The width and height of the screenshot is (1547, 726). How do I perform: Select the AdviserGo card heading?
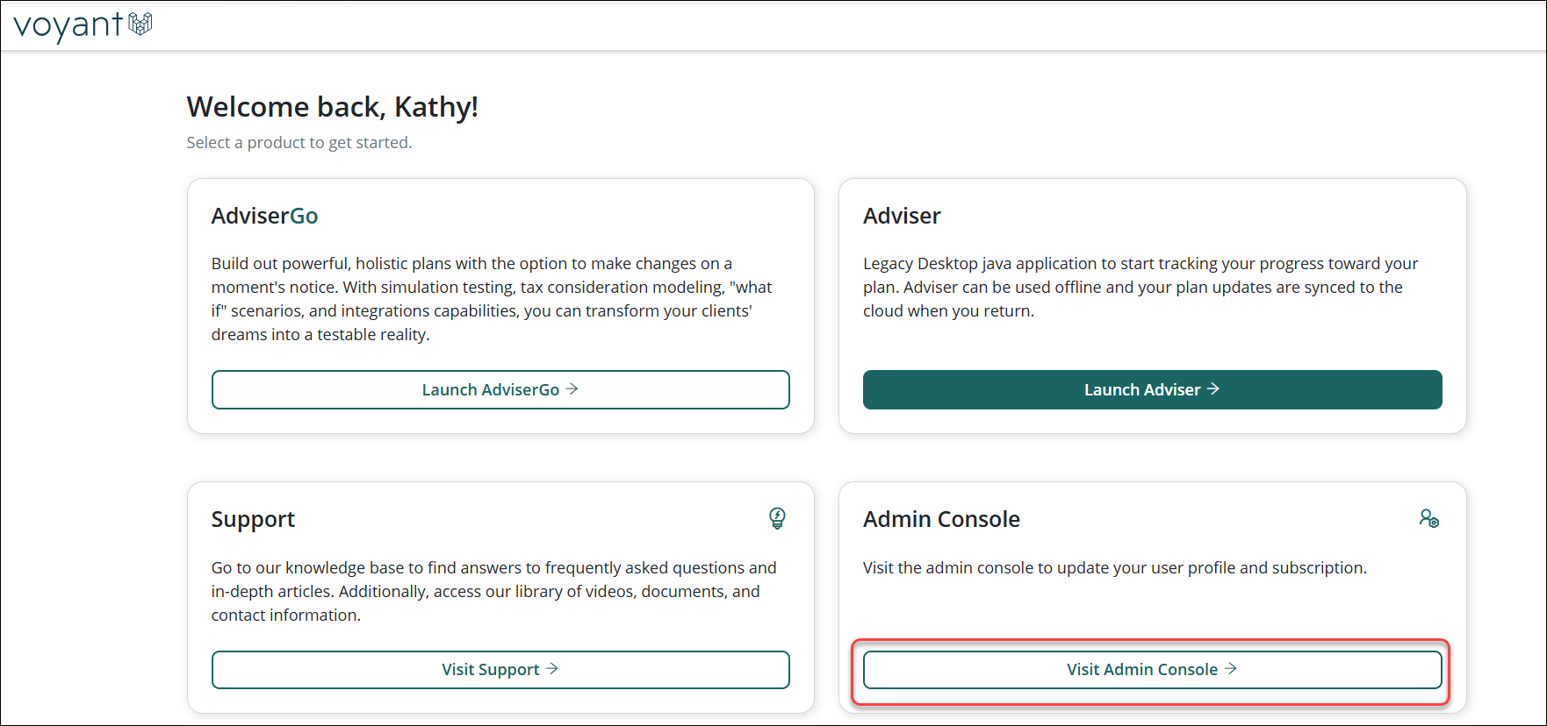point(264,216)
